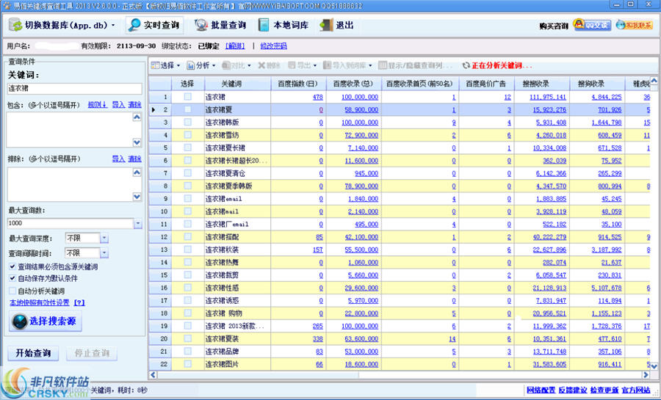Click the 切换数据库 database icon
This screenshot has width=661, height=400.
15,25
